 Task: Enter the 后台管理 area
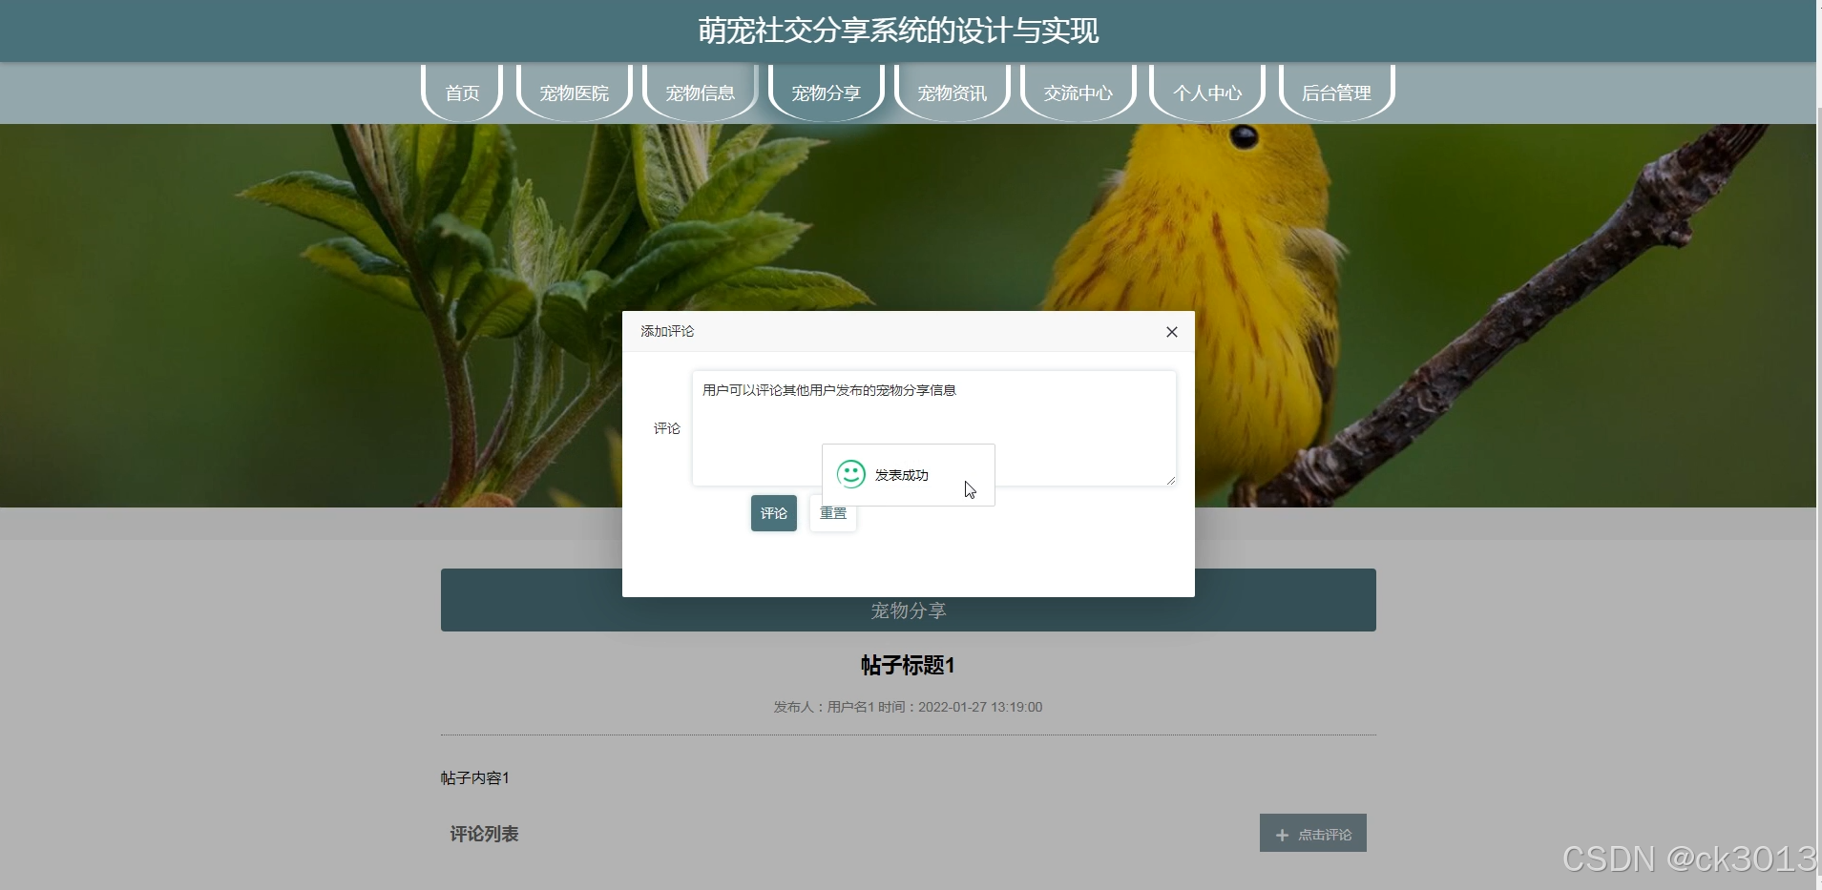coord(1337,93)
